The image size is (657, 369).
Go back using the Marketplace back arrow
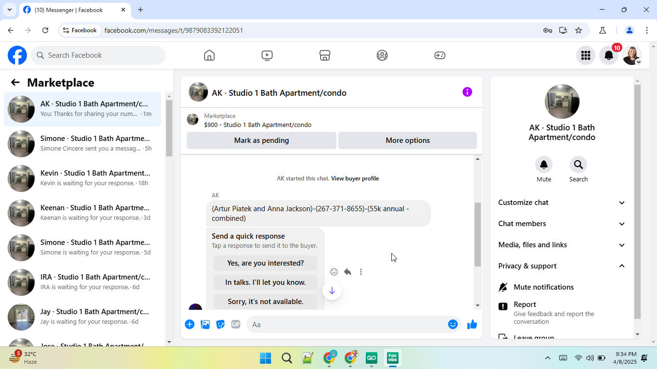15,82
